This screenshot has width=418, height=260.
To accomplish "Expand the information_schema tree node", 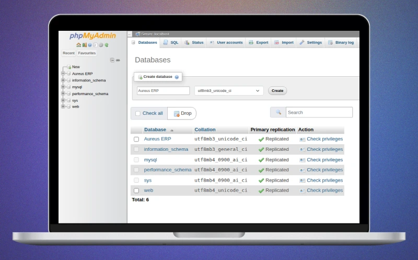I will 63,80.
